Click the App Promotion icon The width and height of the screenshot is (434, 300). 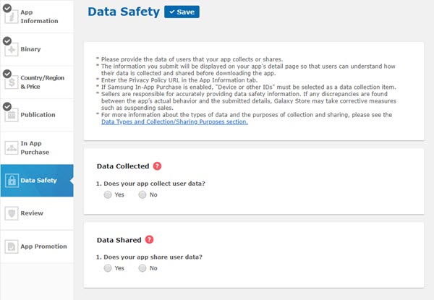pyautogui.click(x=12, y=247)
